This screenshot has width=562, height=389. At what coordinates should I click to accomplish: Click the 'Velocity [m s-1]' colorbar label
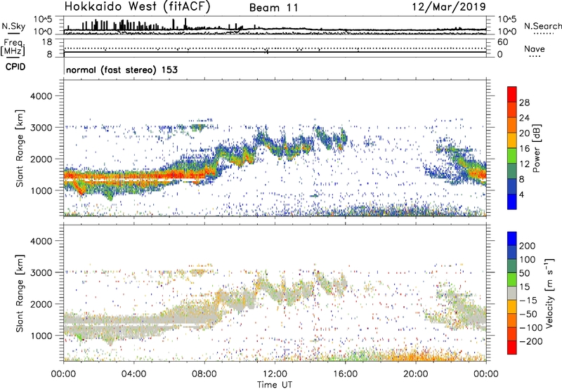click(x=549, y=293)
